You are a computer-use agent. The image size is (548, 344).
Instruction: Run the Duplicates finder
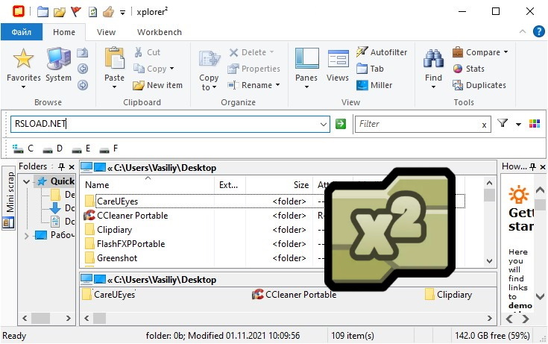(479, 85)
